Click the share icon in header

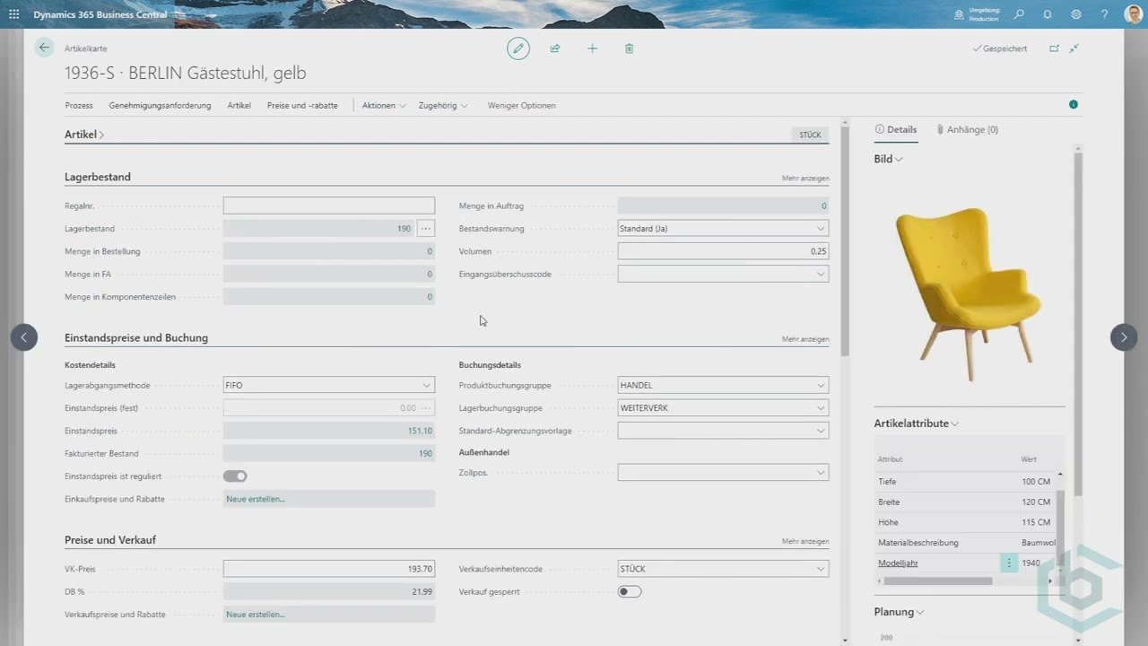click(555, 48)
